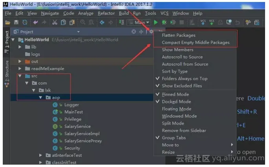Click the Paste clipboard icon
This screenshot has height=167, width=269.
tap(72, 22)
